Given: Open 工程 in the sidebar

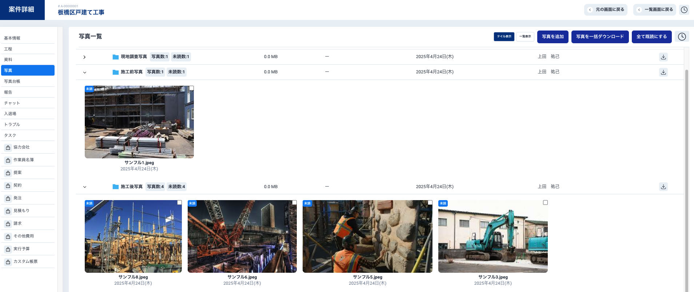Looking at the screenshot, I should (x=28, y=49).
